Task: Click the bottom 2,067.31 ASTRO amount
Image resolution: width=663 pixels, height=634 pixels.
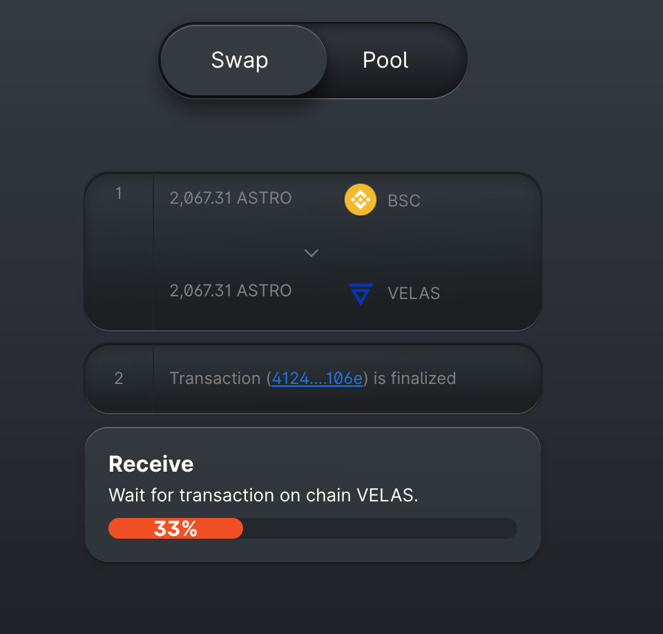Action: [x=231, y=291]
